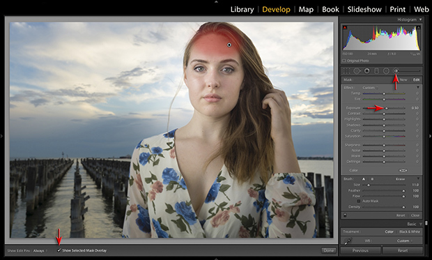Viewport: 432px width, 260px height.
Task: Select the Graduated Filter tool
Action: pyautogui.click(x=376, y=71)
